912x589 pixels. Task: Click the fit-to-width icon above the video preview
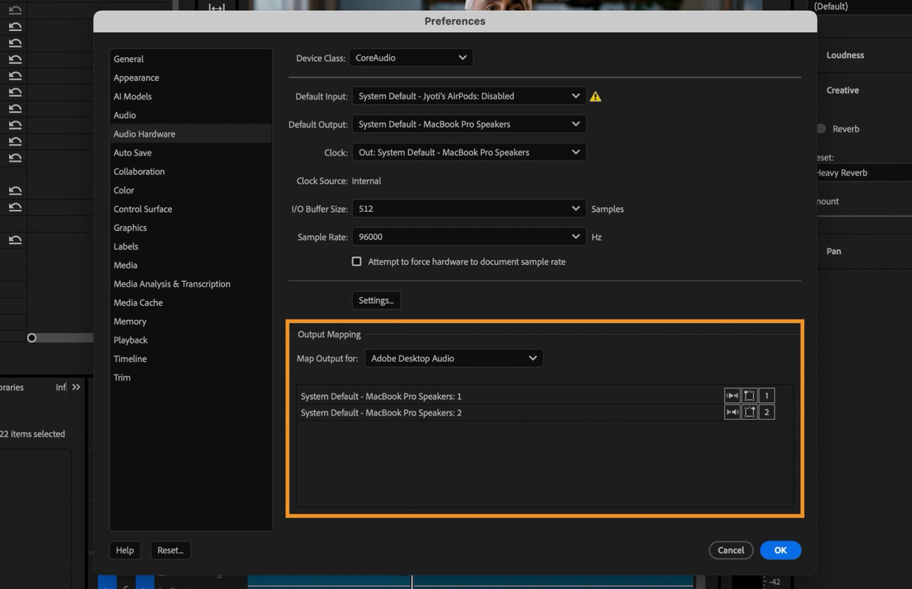215,7
